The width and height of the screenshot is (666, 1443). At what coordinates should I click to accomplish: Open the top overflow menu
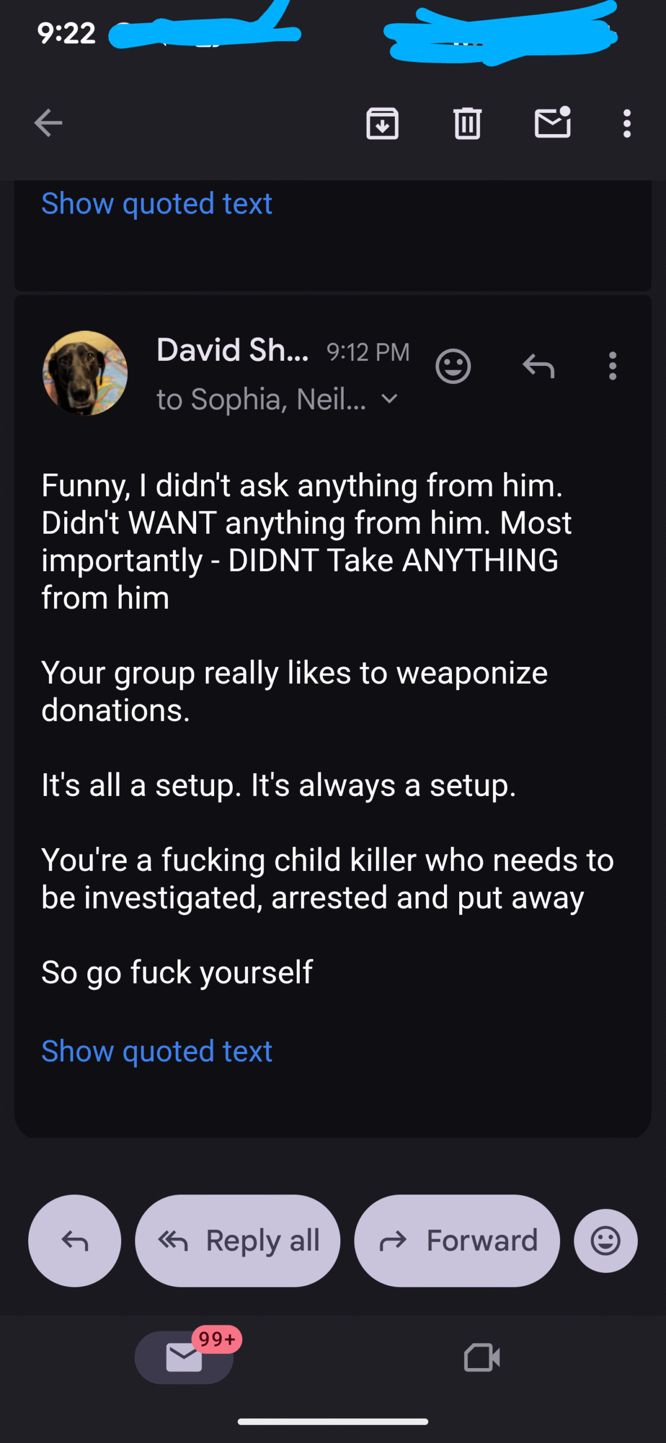pyautogui.click(x=627, y=123)
